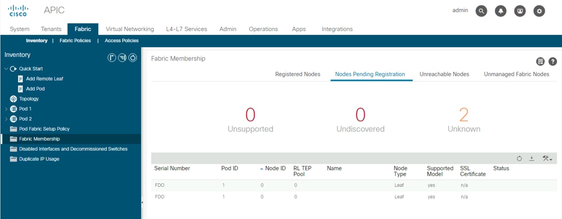Click the Inventory panel refresh icon

tap(133, 58)
